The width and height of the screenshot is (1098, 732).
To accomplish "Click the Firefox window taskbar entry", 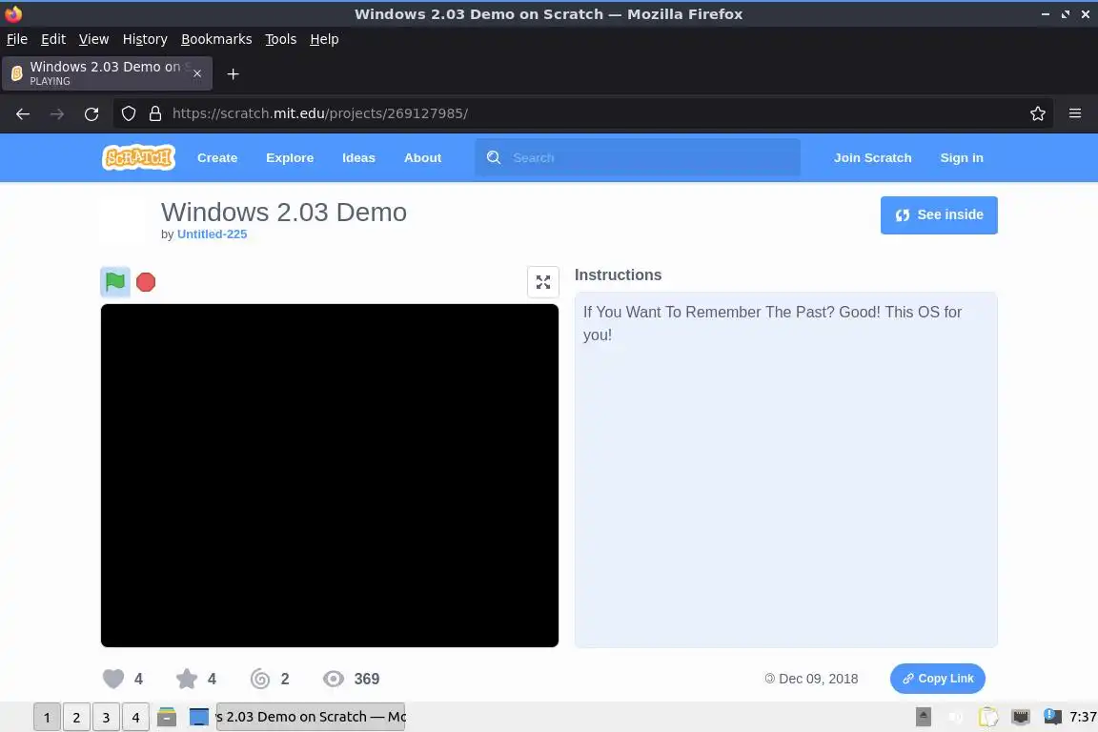I will [310, 717].
